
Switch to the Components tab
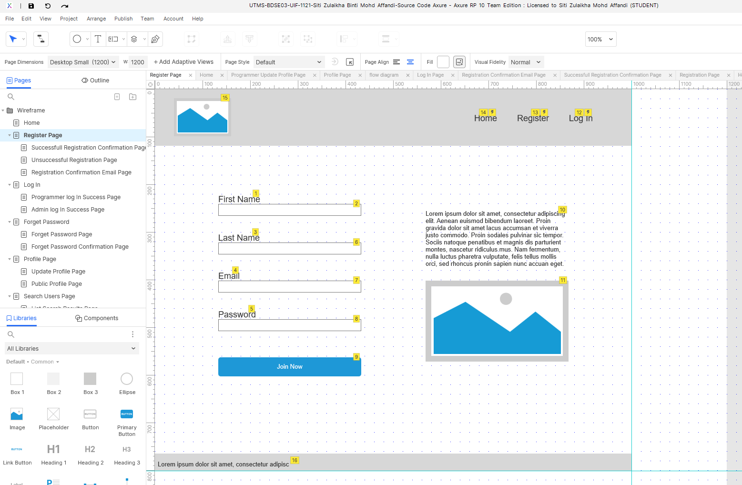click(97, 318)
